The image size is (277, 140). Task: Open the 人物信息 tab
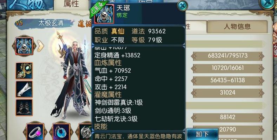pos(237,27)
